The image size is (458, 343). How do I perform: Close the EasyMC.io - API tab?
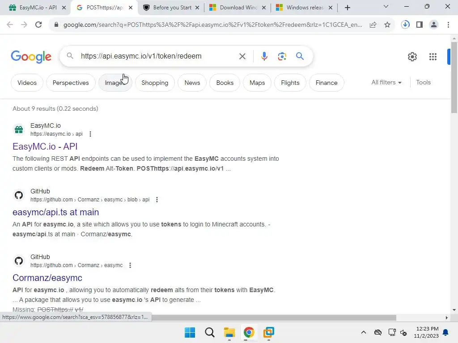pos(64,8)
